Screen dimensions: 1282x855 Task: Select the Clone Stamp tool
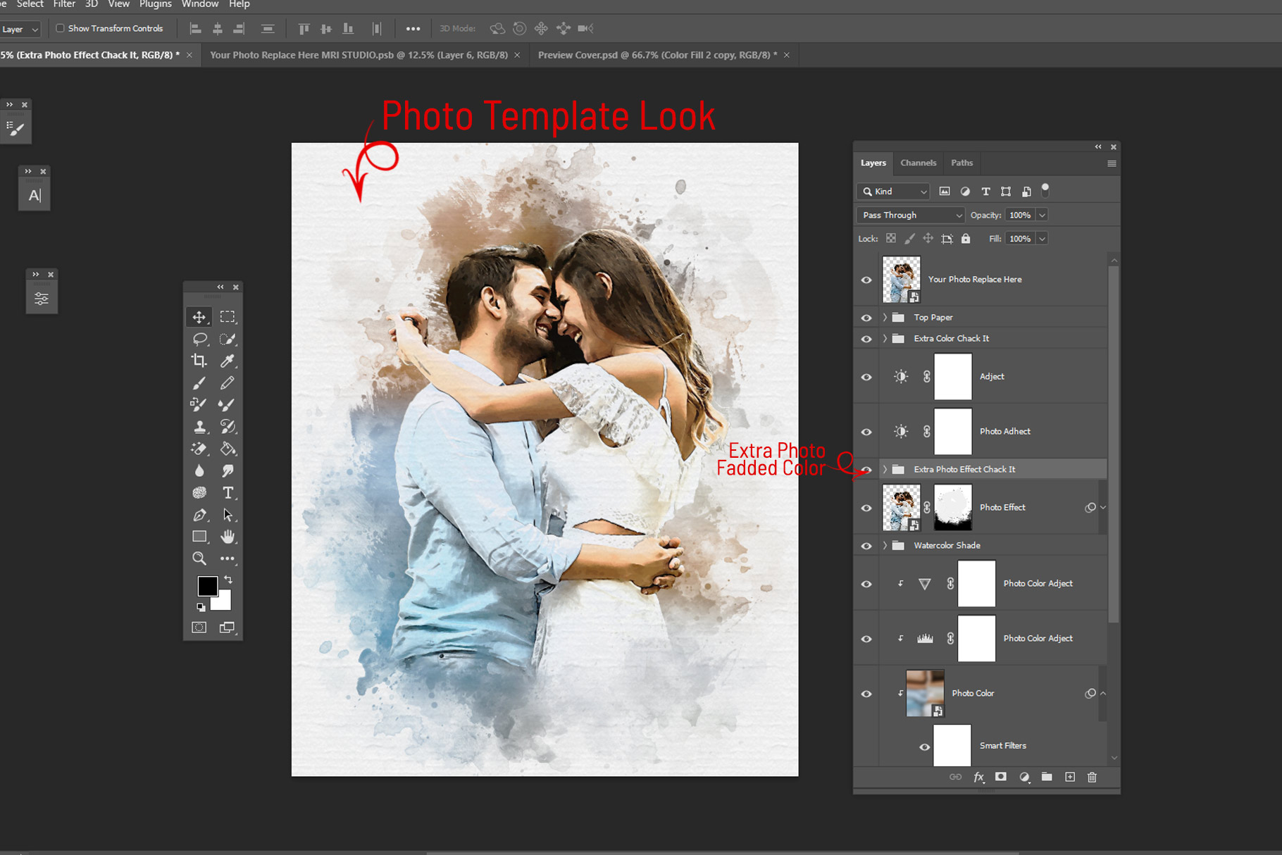pos(199,427)
